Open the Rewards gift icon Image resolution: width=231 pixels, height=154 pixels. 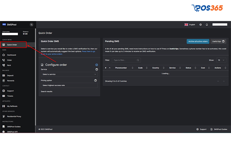click(3, 80)
